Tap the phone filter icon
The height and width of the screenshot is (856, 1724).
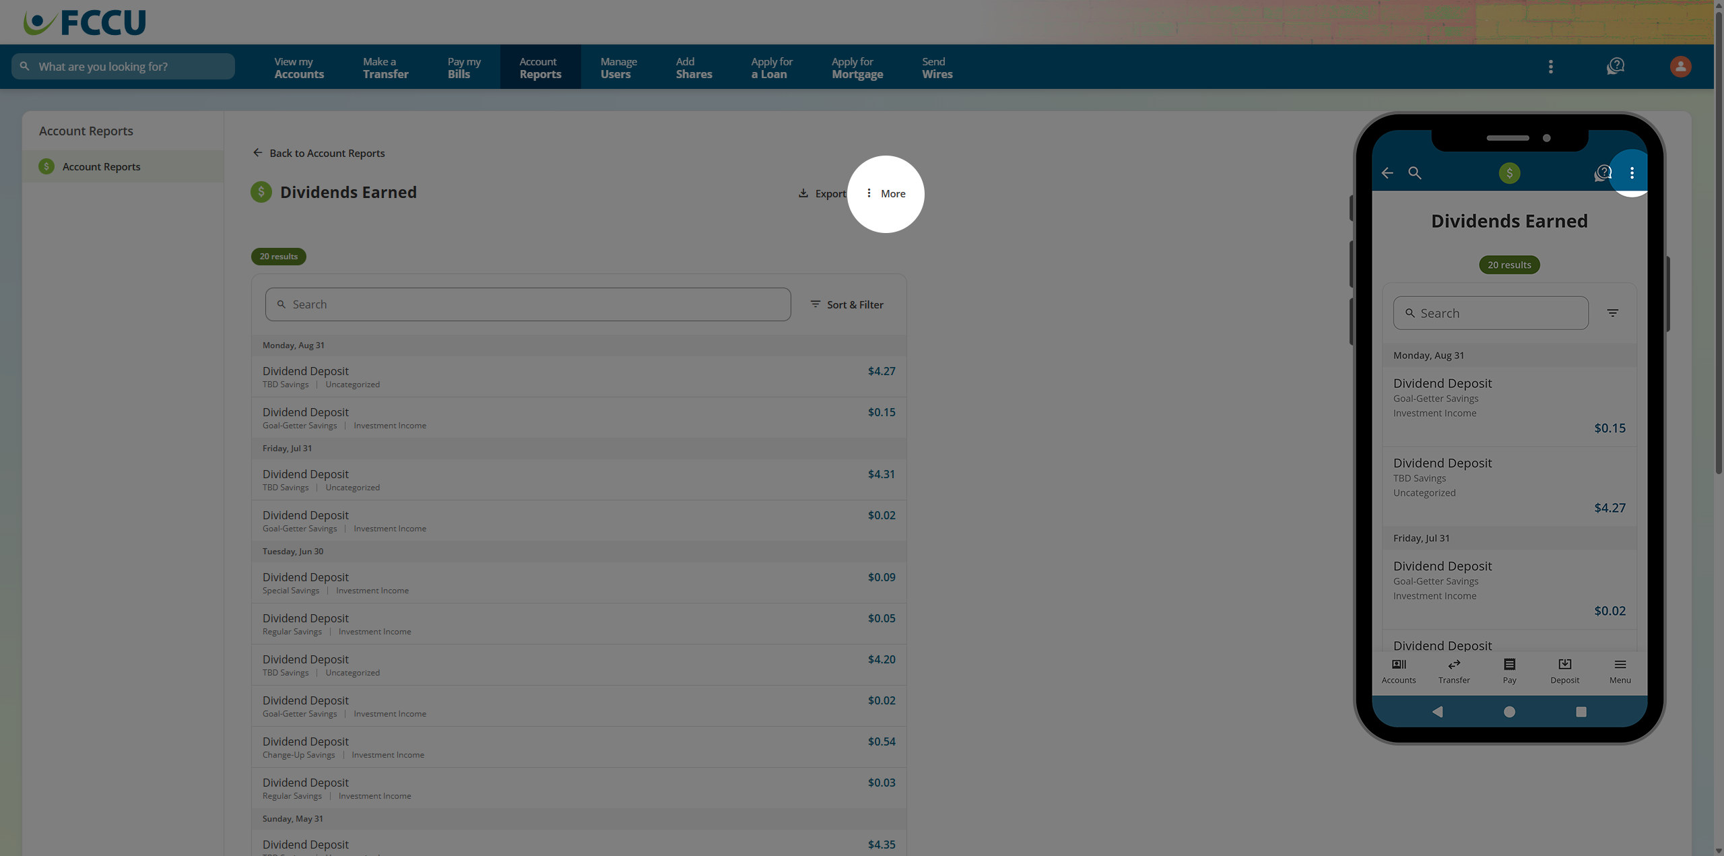1613,313
